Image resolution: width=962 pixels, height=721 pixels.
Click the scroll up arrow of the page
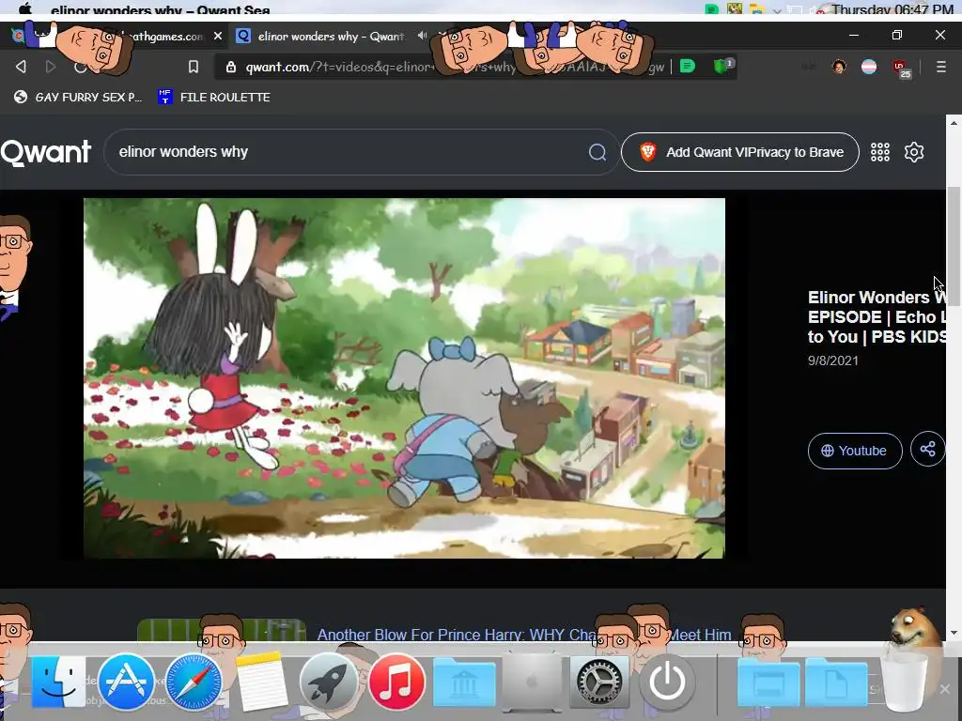pyautogui.click(x=954, y=123)
